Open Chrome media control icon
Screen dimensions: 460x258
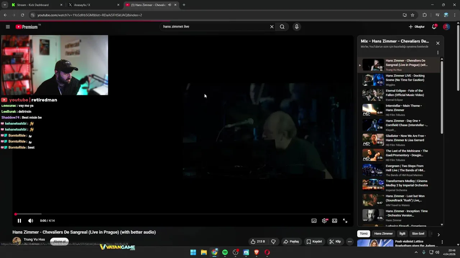click(437, 15)
